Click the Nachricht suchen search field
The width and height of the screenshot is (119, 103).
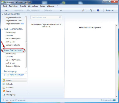(46, 17)
